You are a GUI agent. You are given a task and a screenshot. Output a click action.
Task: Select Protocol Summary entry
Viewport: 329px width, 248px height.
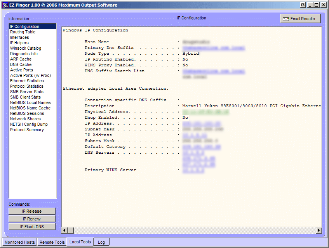33,130
